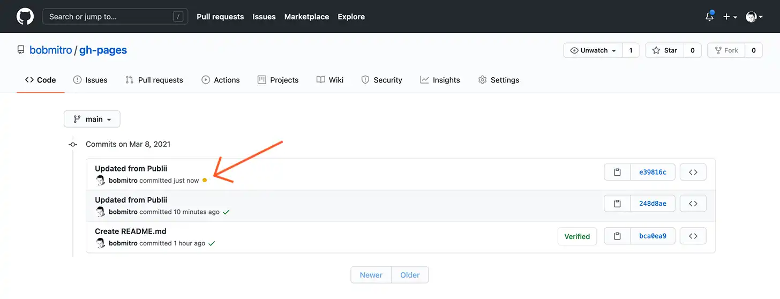780x299 pixels.
Task: Click green checkmark on 10 minutes ago commit
Action: [226, 212]
